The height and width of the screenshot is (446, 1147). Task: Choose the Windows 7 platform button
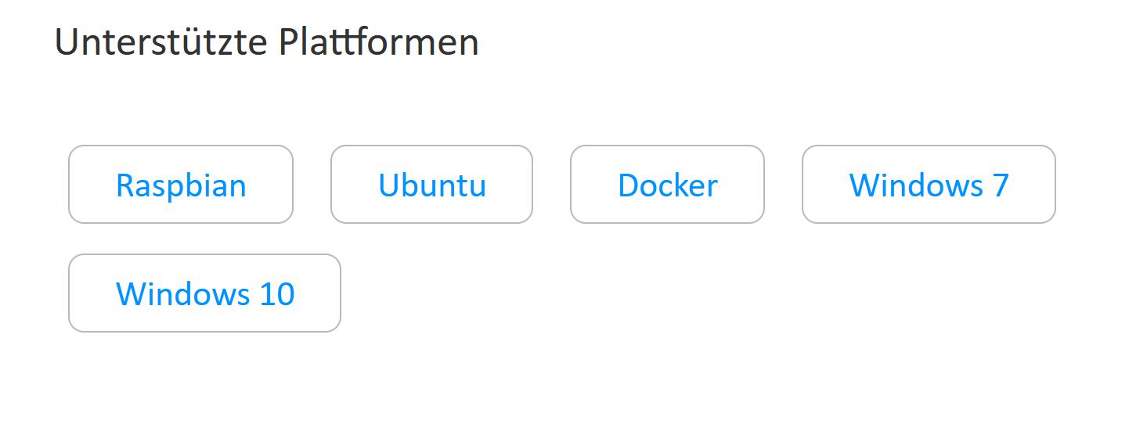click(929, 185)
